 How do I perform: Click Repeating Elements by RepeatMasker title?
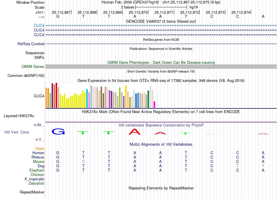(x=161, y=188)
